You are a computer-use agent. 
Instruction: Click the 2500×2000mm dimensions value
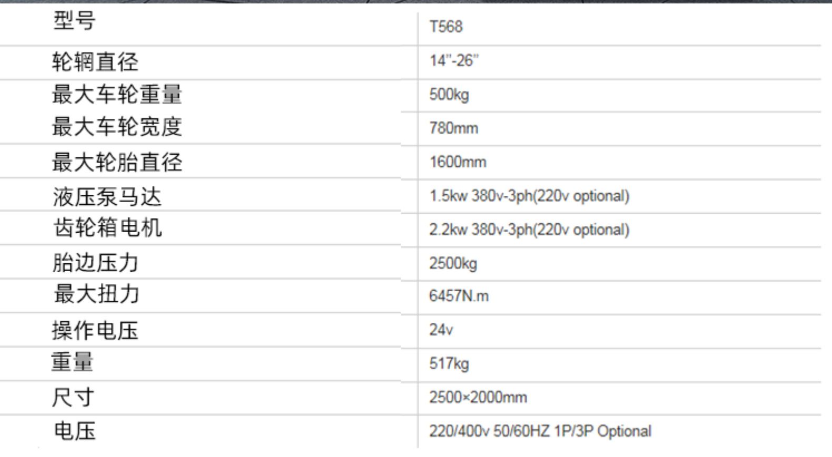point(478,397)
